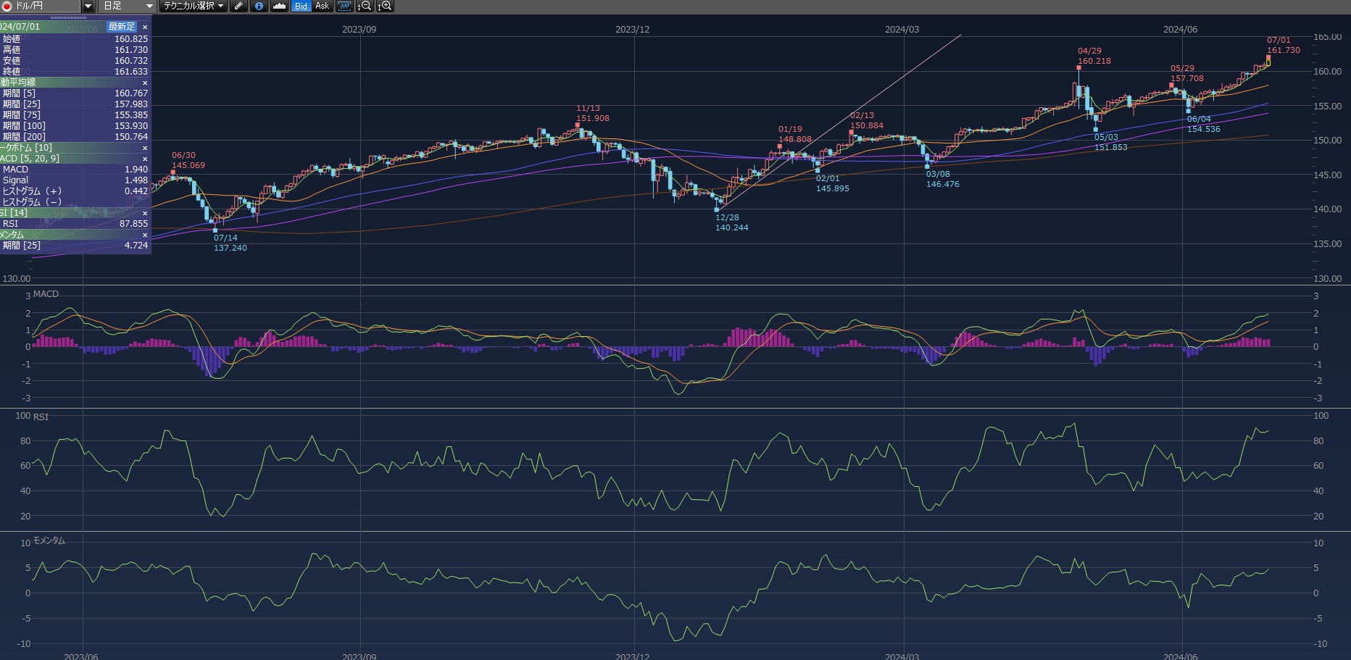Viewport: 1351px width, 660px height.
Task: Switch price display to Bid
Action: (x=301, y=6)
